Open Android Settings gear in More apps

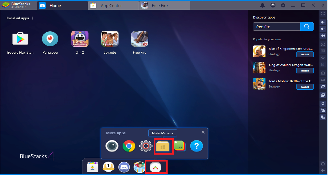coord(146,146)
